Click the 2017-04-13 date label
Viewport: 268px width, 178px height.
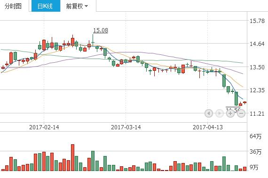coord(208,127)
